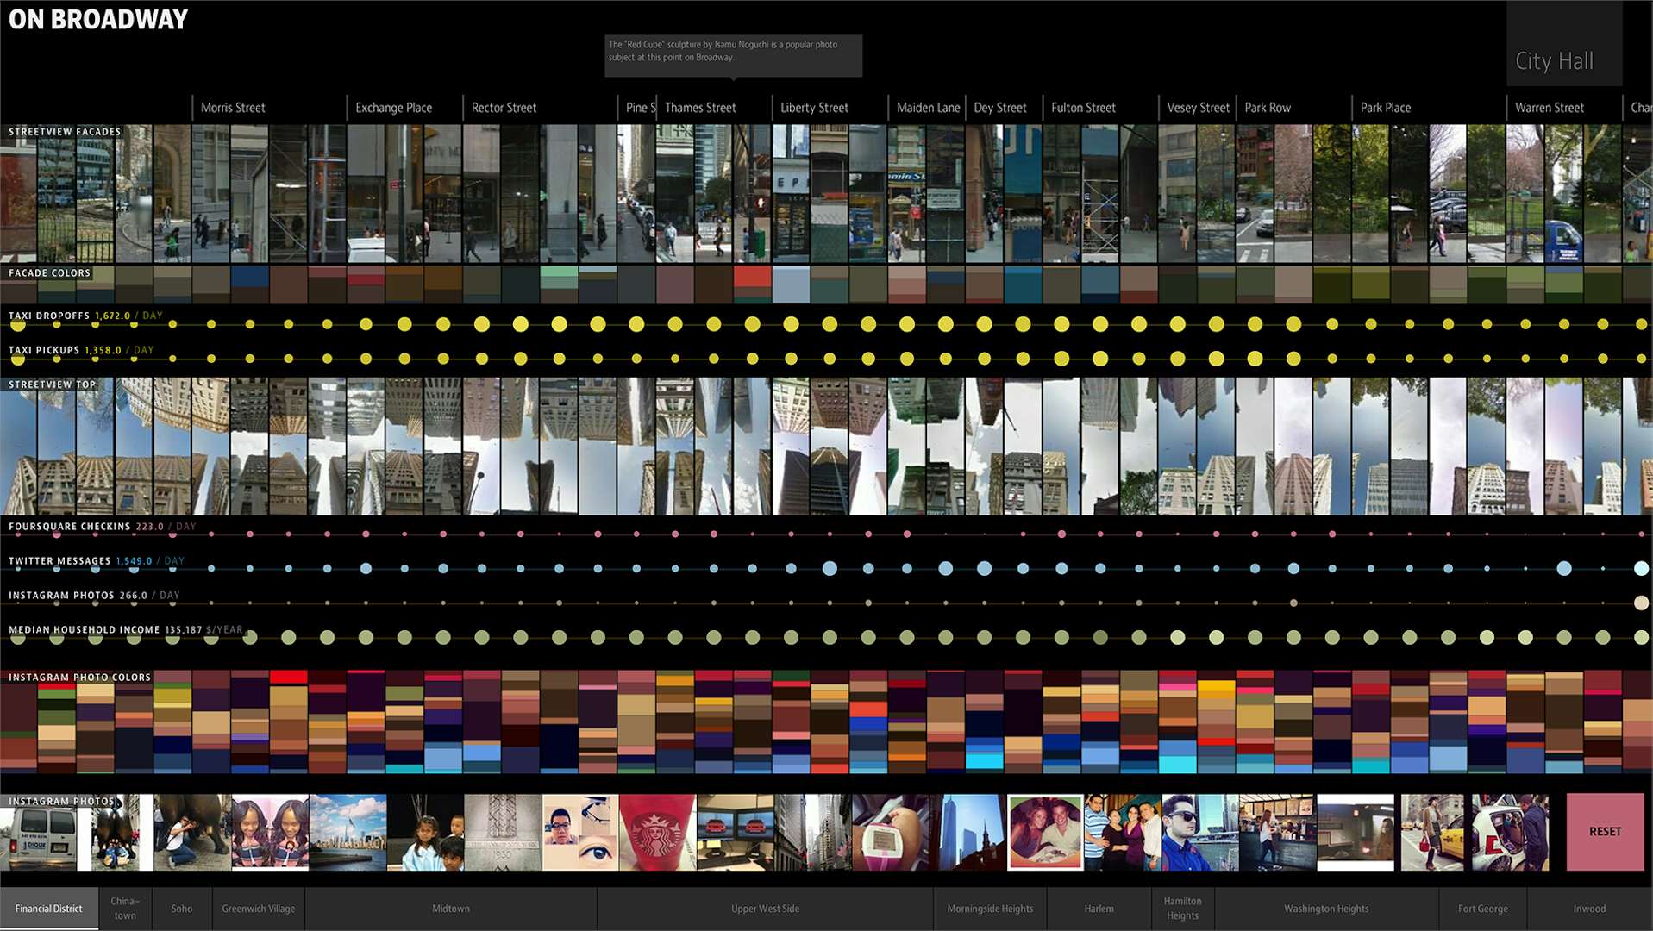Switch to the Midtown neighborhood tab
The height and width of the screenshot is (931, 1653).
(450, 909)
